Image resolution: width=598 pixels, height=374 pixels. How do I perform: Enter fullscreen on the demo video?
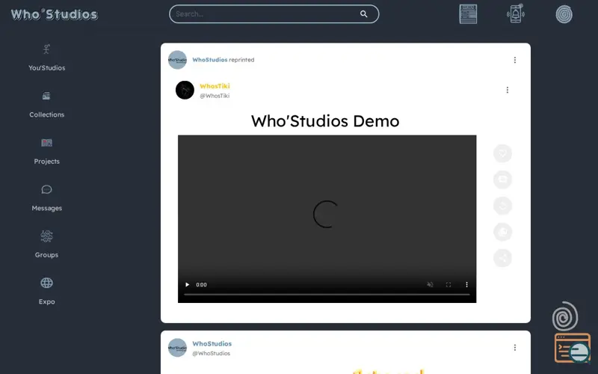point(449,285)
